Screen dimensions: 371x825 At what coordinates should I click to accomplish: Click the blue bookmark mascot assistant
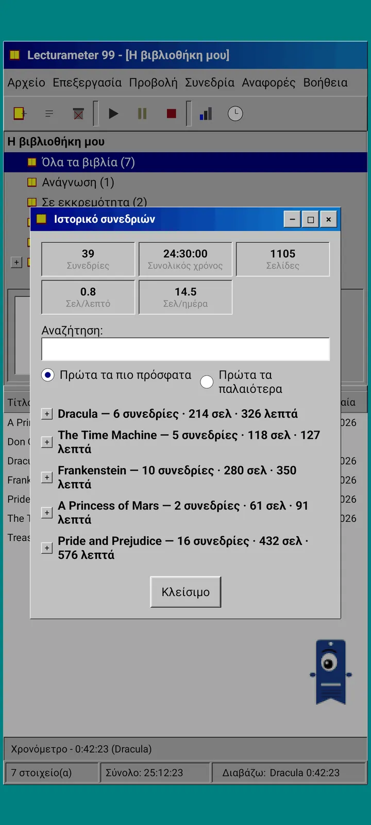[330, 672]
